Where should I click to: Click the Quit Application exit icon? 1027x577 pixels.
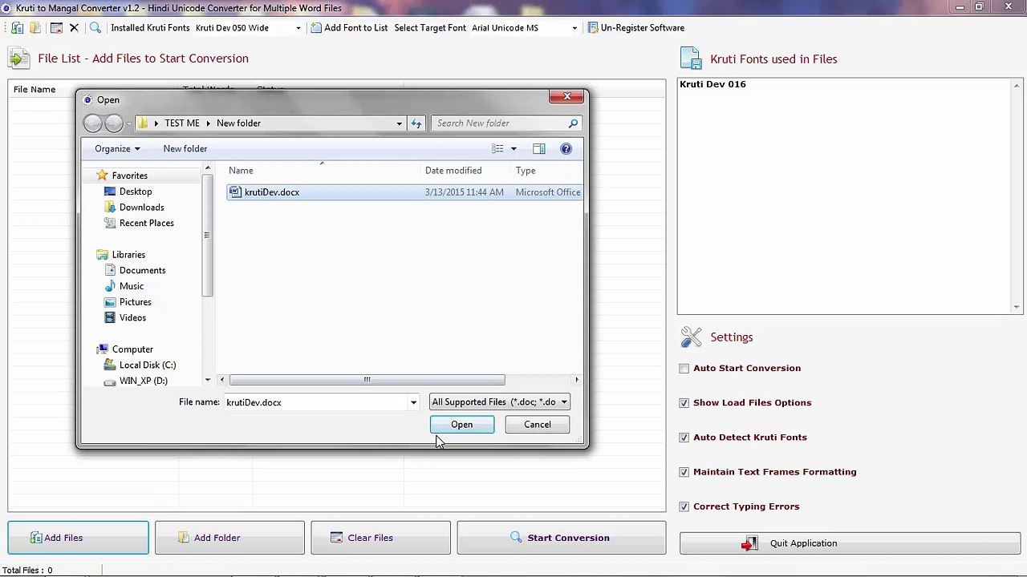point(749,543)
